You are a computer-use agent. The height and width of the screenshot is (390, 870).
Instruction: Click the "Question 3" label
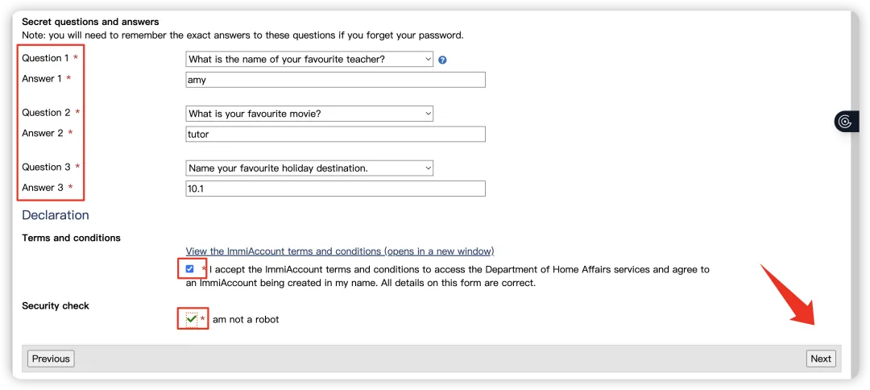(45, 167)
